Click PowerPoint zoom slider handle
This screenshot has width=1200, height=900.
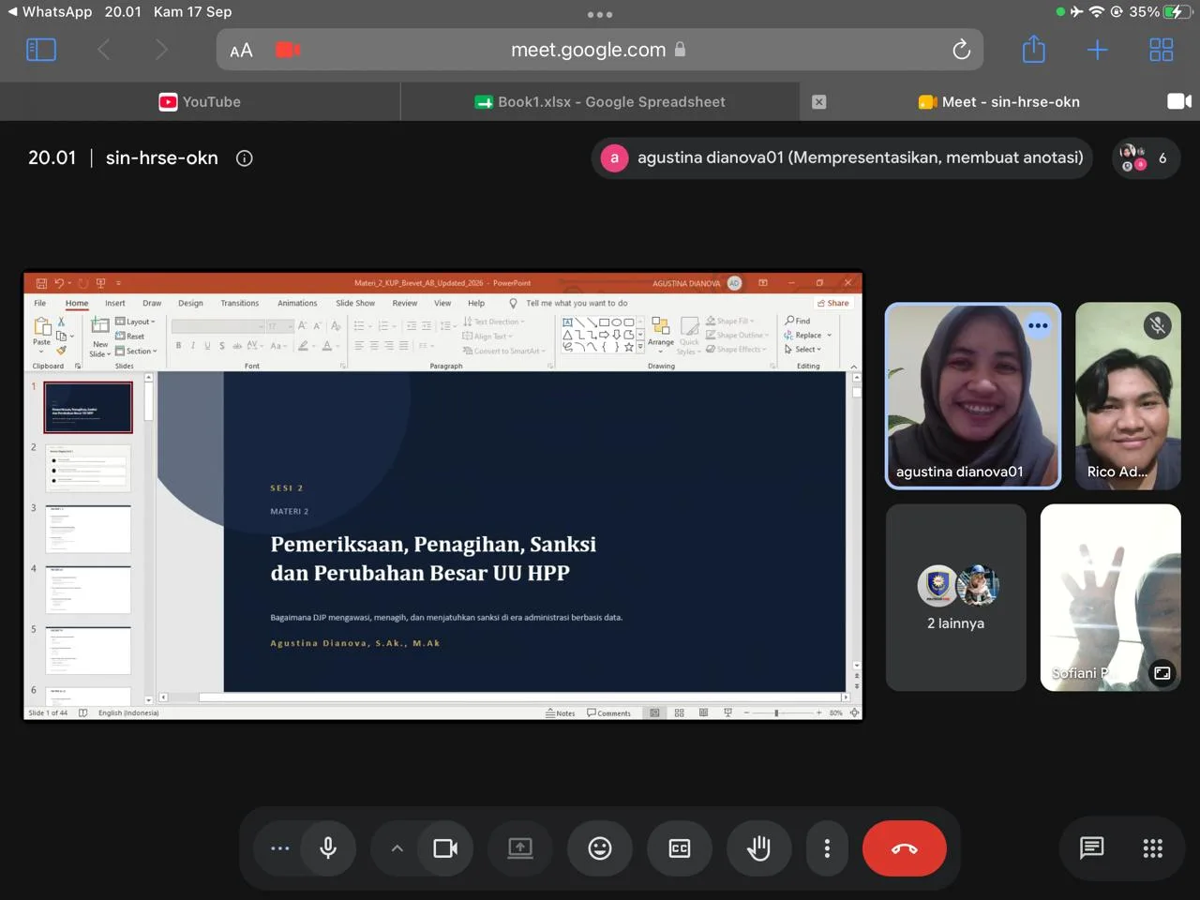pos(776,713)
